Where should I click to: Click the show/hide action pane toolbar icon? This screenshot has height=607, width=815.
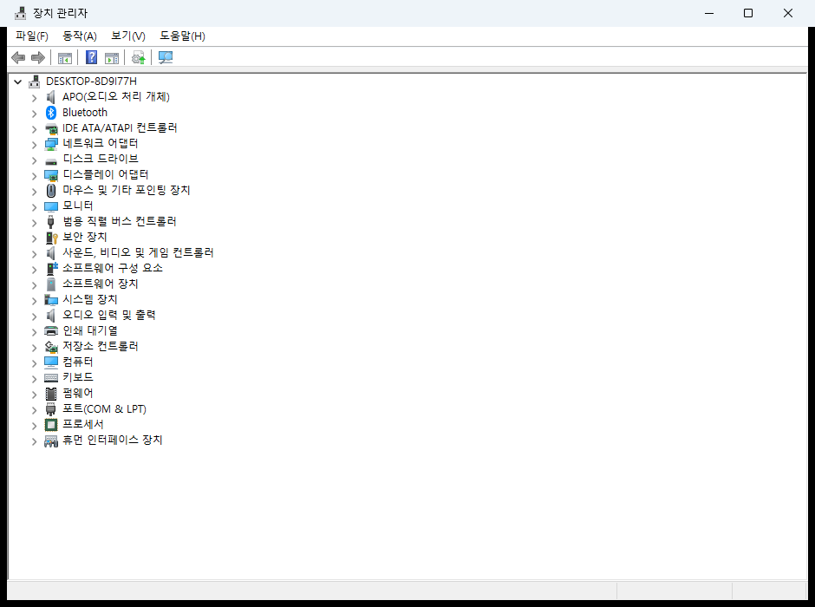(112, 58)
